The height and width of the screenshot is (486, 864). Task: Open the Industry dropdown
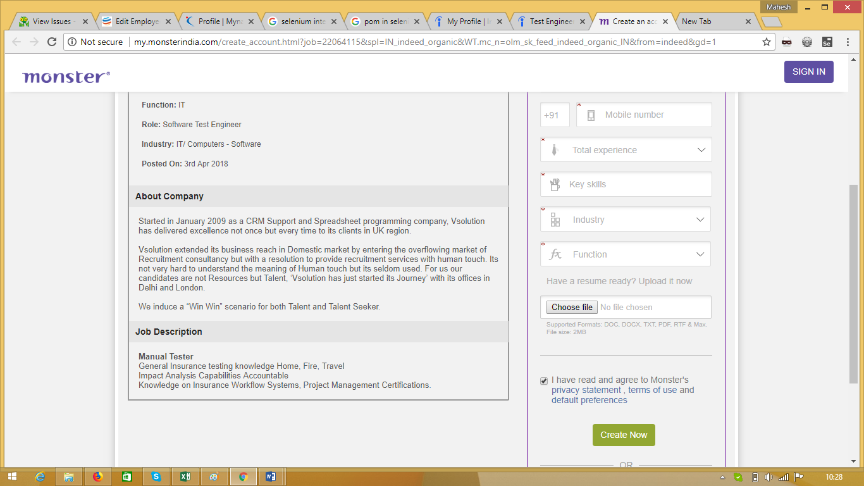point(626,220)
